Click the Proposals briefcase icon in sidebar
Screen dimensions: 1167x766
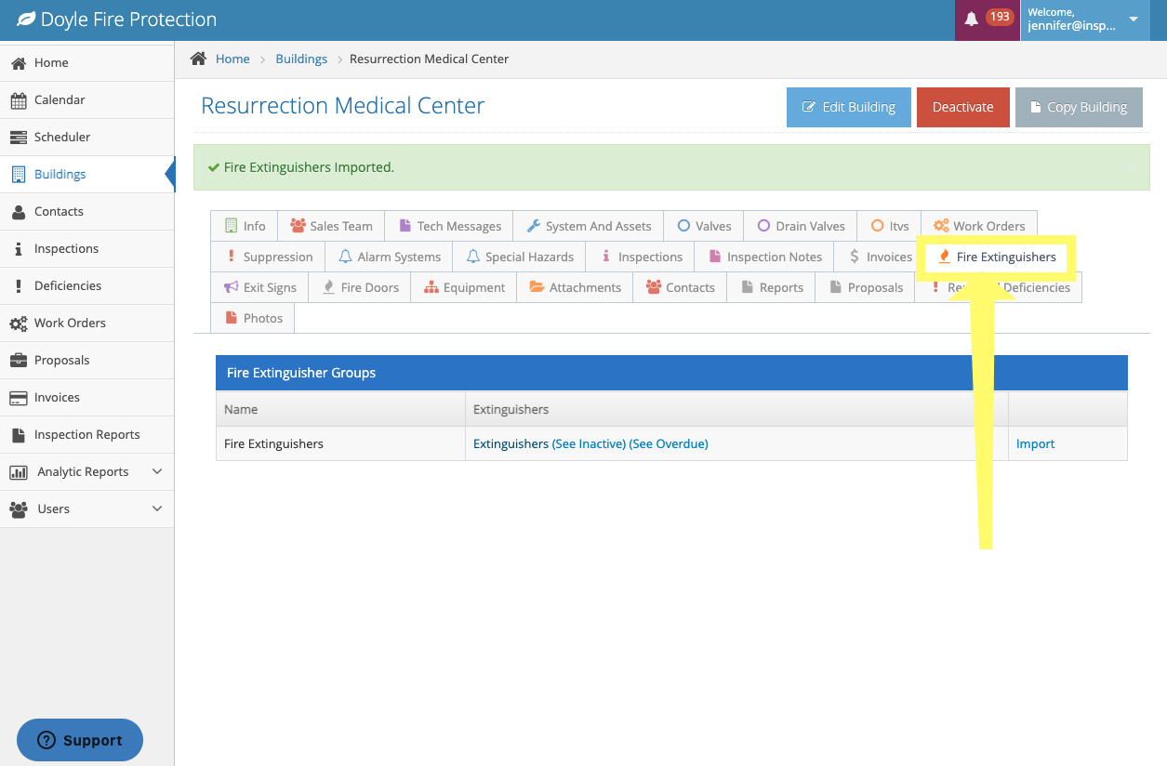pos(18,361)
